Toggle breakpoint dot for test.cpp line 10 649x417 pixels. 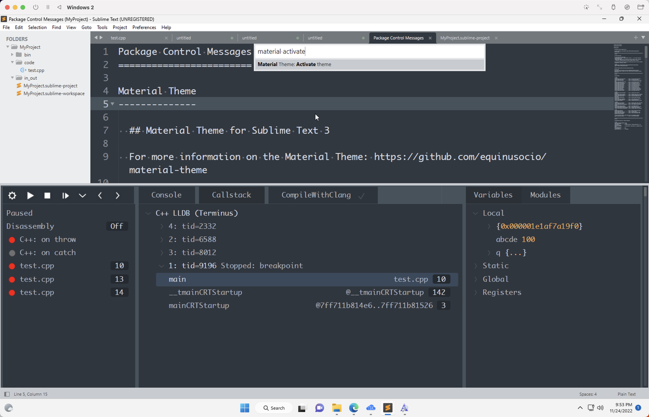[12, 266]
